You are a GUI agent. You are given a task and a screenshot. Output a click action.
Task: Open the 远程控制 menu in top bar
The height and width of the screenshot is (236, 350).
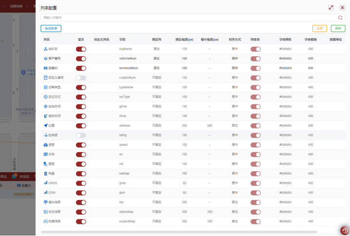coord(17,6)
